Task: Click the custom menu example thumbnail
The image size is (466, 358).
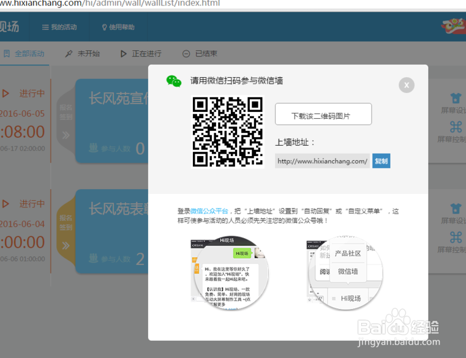Action: [345, 274]
